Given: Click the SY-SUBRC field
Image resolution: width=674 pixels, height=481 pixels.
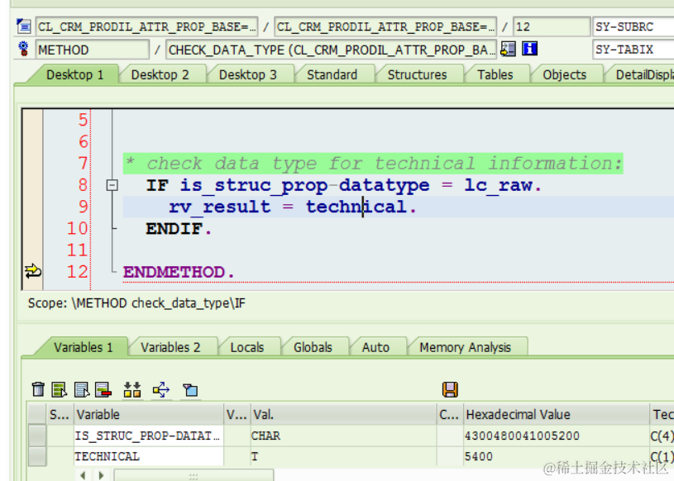Looking at the screenshot, I should 633,26.
